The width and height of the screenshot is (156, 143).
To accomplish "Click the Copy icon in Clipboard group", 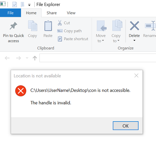I will [32, 26].
